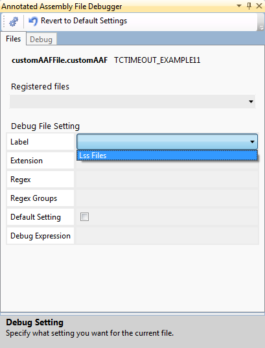This screenshot has height=348, width=265.
Task: Click the customAAFFile.customAAF file name
Action: click(x=60, y=60)
